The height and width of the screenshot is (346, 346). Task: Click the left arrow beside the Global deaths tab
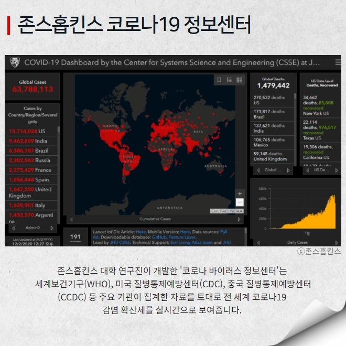258,170
